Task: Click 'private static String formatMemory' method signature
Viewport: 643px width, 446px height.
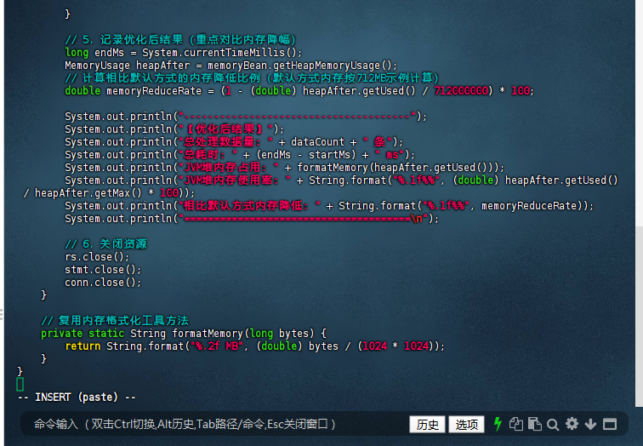Action: [x=184, y=333]
